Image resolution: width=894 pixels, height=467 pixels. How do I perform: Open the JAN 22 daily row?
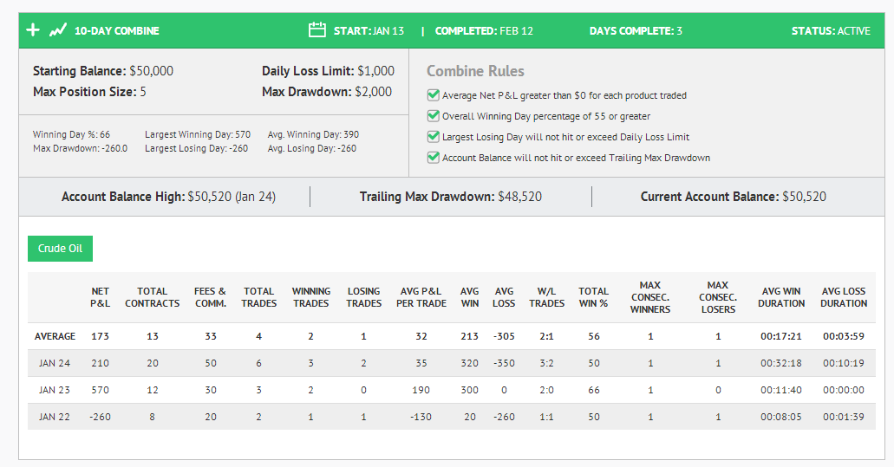coord(452,417)
